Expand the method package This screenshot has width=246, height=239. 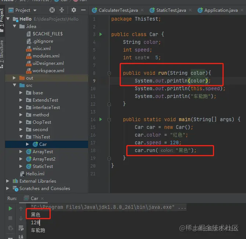[x=21, y=115]
